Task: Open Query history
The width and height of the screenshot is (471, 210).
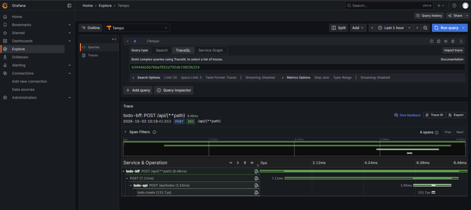Action: 429,16
